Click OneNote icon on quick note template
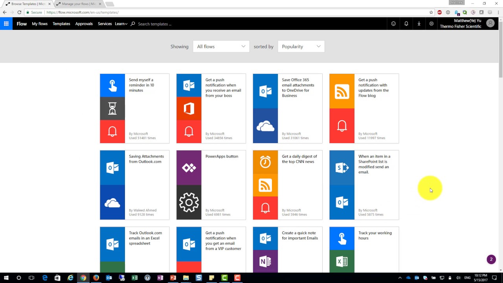 pos(265,261)
